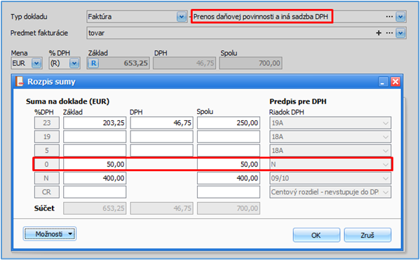Viewport: 420px width, 260px height.
Task: Click the 5 %DPH rate box
Action: [47, 150]
